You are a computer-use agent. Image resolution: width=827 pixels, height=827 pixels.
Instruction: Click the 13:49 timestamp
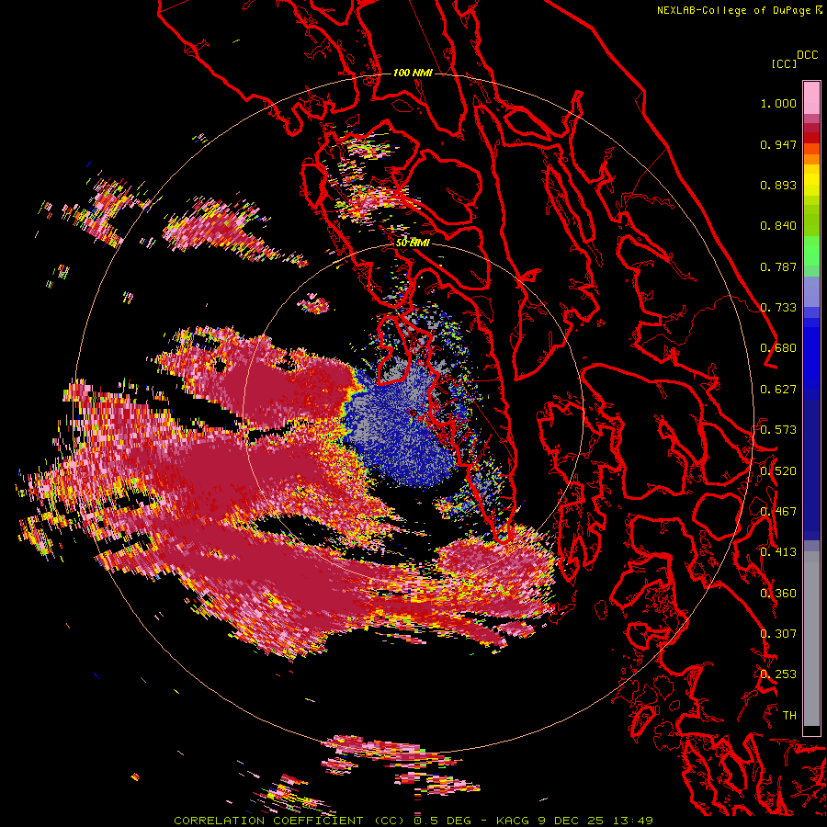[x=632, y=821]
